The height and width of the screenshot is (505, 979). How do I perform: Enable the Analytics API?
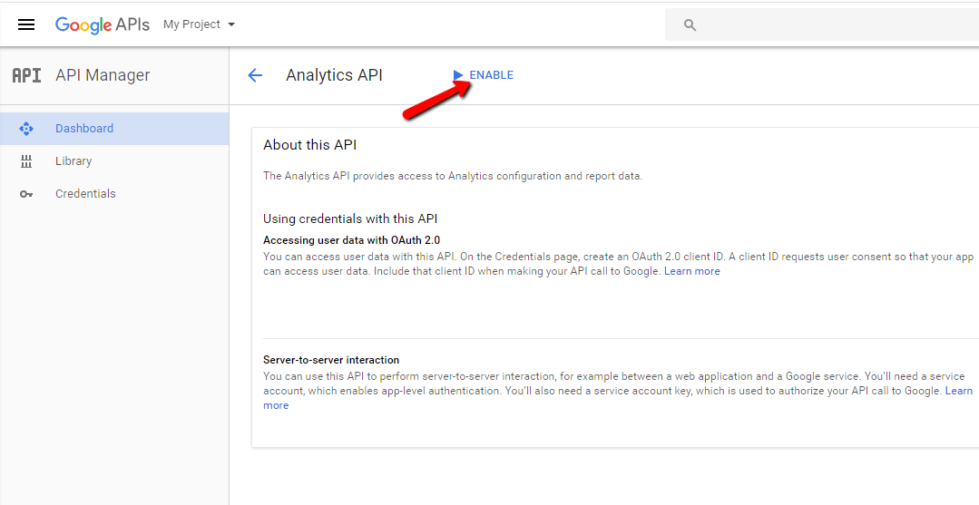[484, 75]
